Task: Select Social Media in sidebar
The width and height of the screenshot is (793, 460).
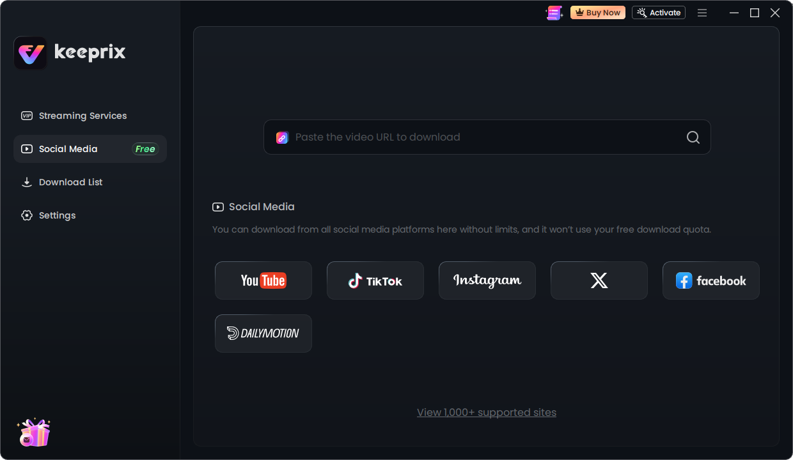Action: point(90,149)
